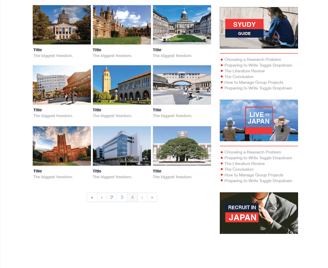Click 'The biggest freedom.' under the archway students photo

pyautogui.click(x=173, y=116)
